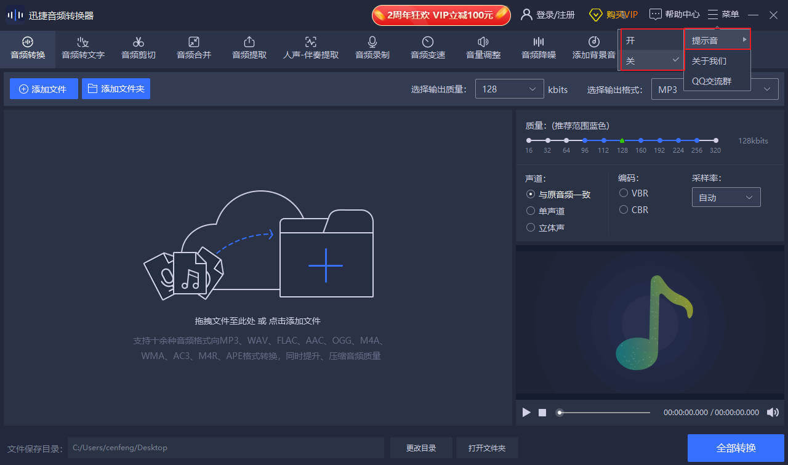
Task: Expand the 128 output quality dropdown
Action: (x=510, y=89)
